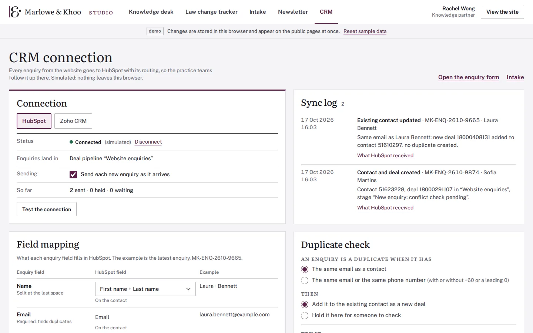This screenshot has width=533, height=333.
Task: Select the CRM tab
Action: coord(326,12)
